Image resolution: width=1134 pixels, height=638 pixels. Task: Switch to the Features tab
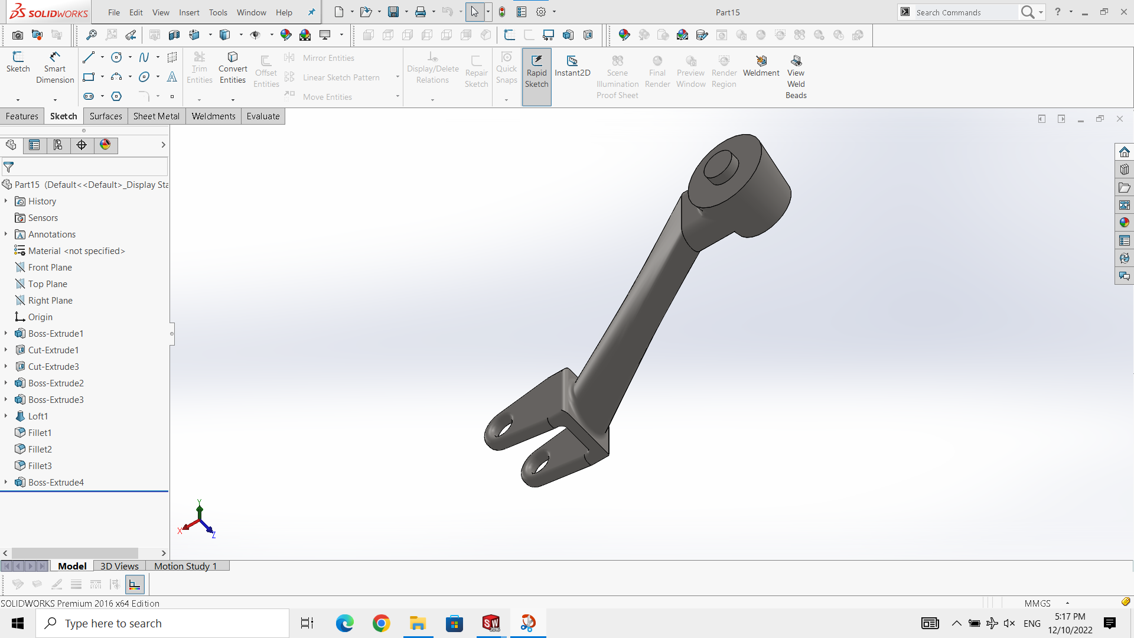click(22, 116)
